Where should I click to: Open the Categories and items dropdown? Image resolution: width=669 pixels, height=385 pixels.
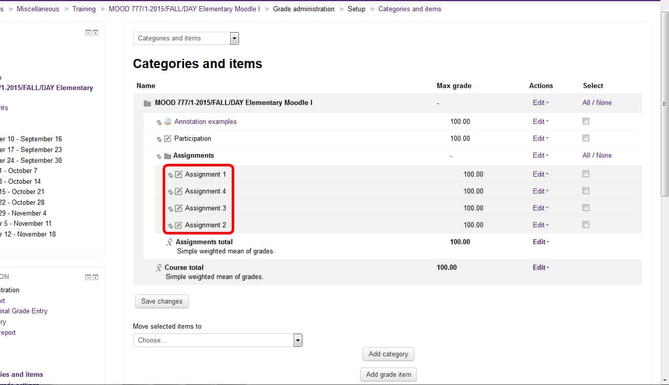tap(234, 38)
